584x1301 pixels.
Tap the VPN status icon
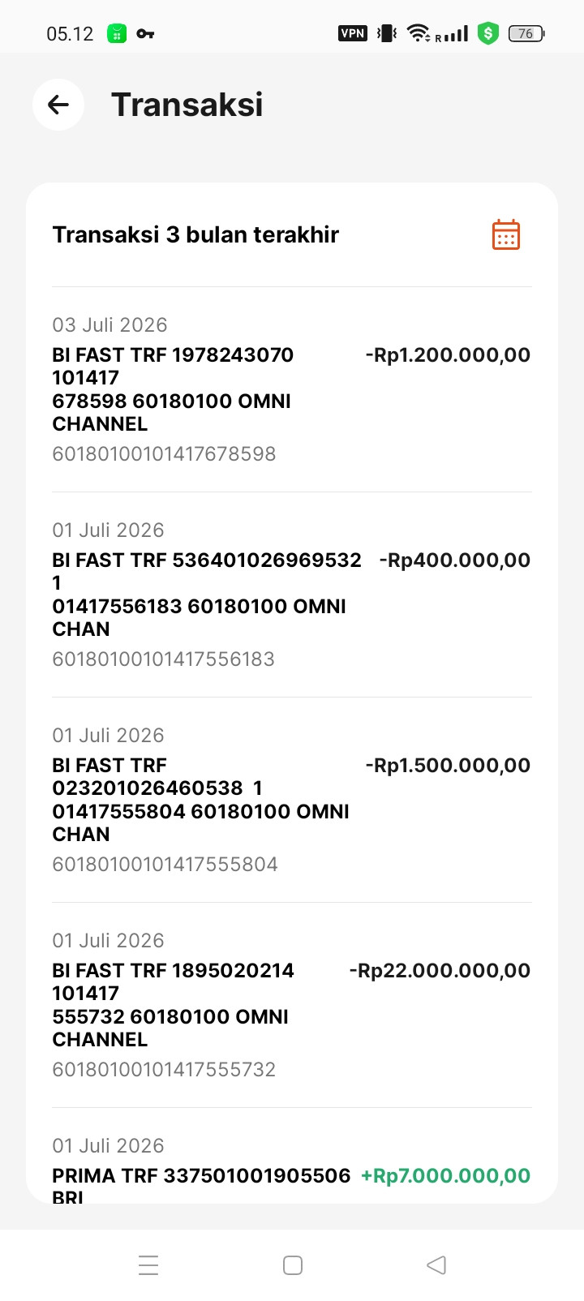click(353, 33)
